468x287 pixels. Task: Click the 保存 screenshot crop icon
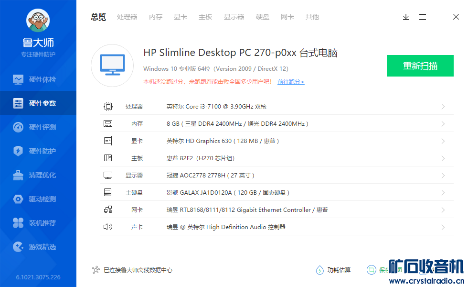(372, 270)
